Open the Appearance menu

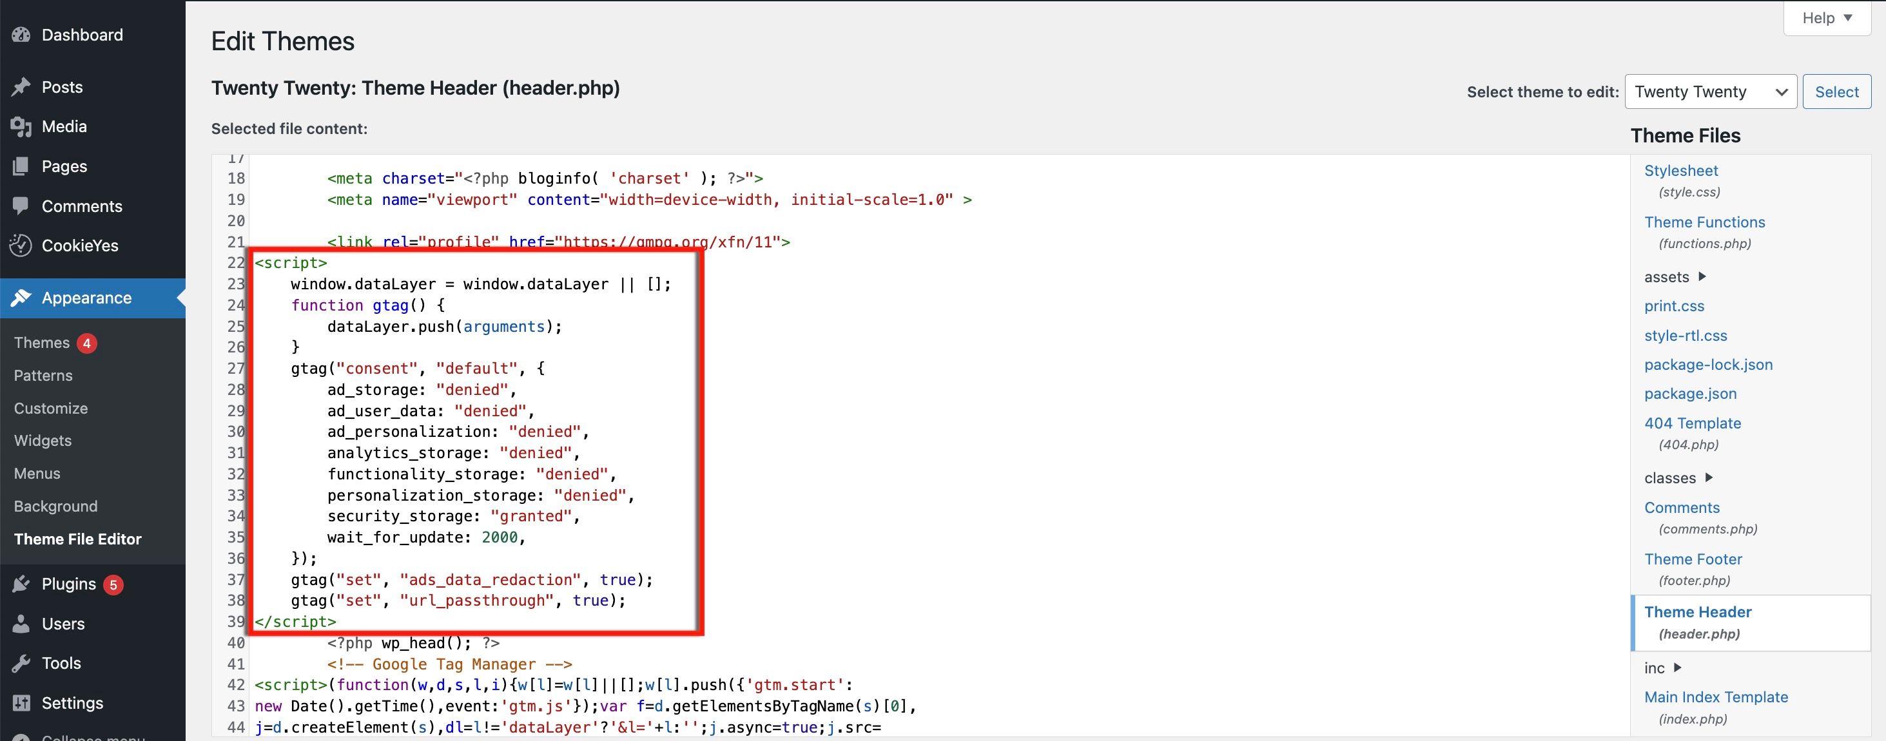pos(86,298)
